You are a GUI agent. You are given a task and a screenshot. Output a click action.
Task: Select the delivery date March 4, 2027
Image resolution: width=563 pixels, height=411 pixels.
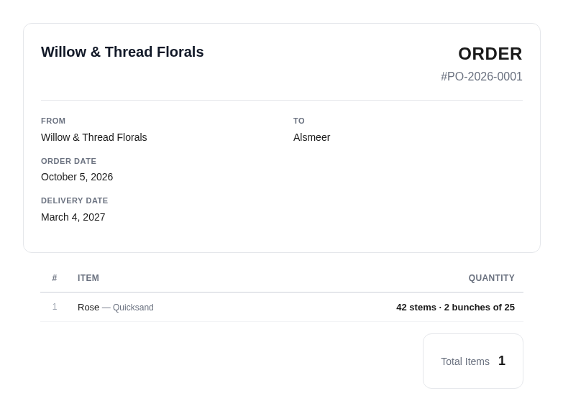click(73, 217)
